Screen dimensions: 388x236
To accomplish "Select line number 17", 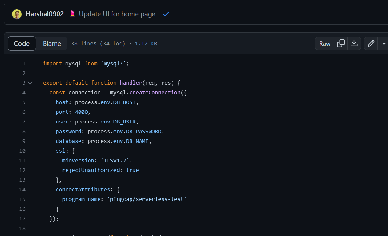I will coord(22,219).
